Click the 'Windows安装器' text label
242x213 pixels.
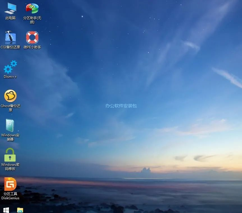pos(10,137)
